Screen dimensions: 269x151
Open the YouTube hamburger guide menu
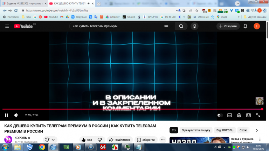point(7,26)
